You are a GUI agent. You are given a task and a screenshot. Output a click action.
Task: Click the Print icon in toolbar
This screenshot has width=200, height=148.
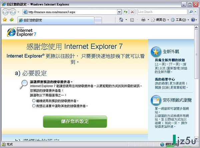point(143,20)
